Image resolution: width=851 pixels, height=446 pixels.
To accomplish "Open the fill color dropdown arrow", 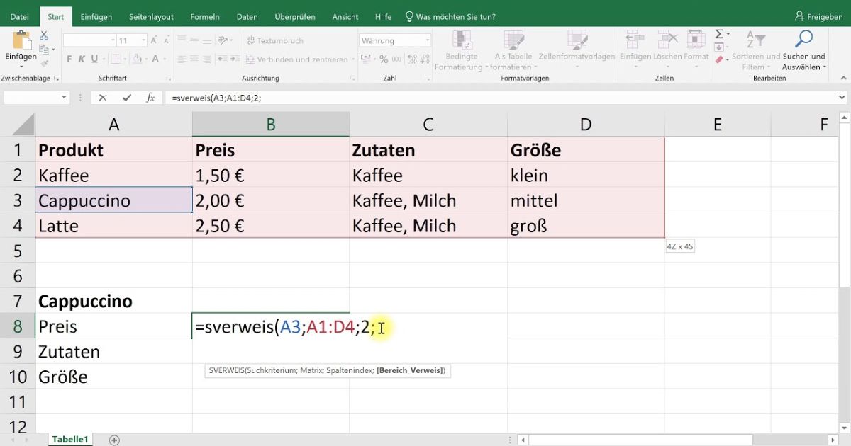I will (145, 59).
